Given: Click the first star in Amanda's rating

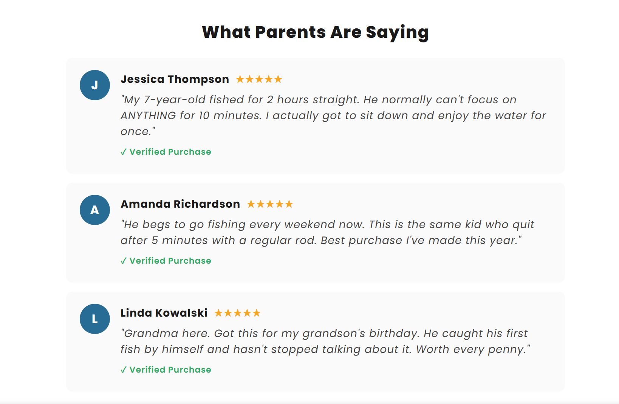Looking at the screenshot, I should click(x=251, y=204).
